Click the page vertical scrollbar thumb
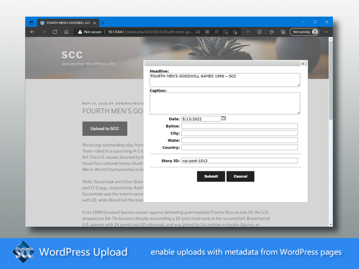 (331, 81)
